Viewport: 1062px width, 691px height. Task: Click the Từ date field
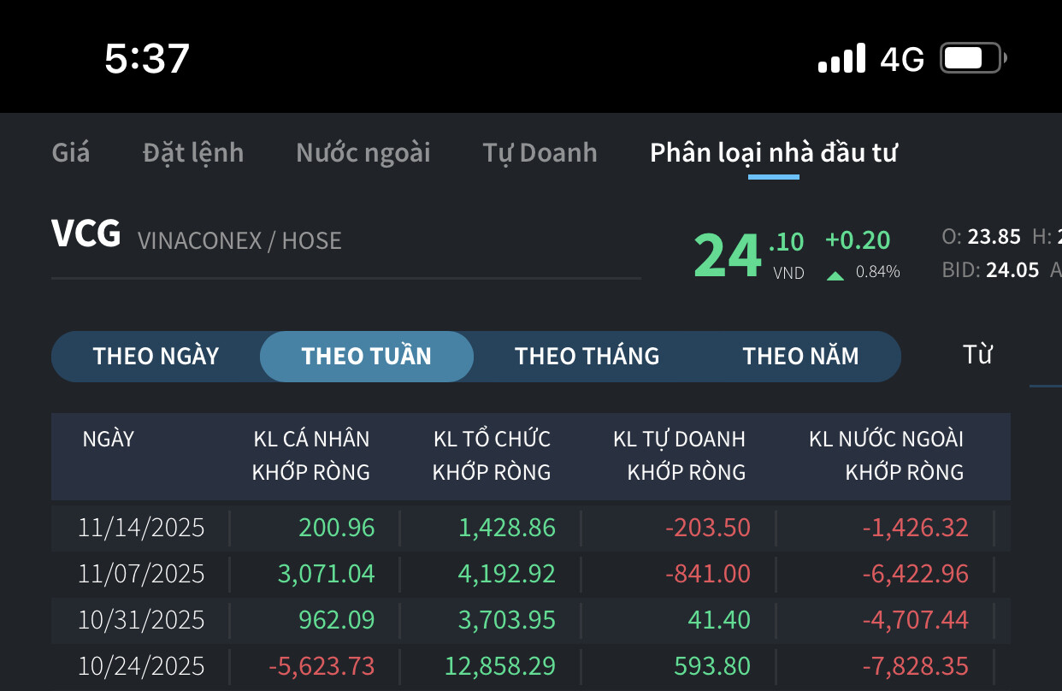[977, 354]
